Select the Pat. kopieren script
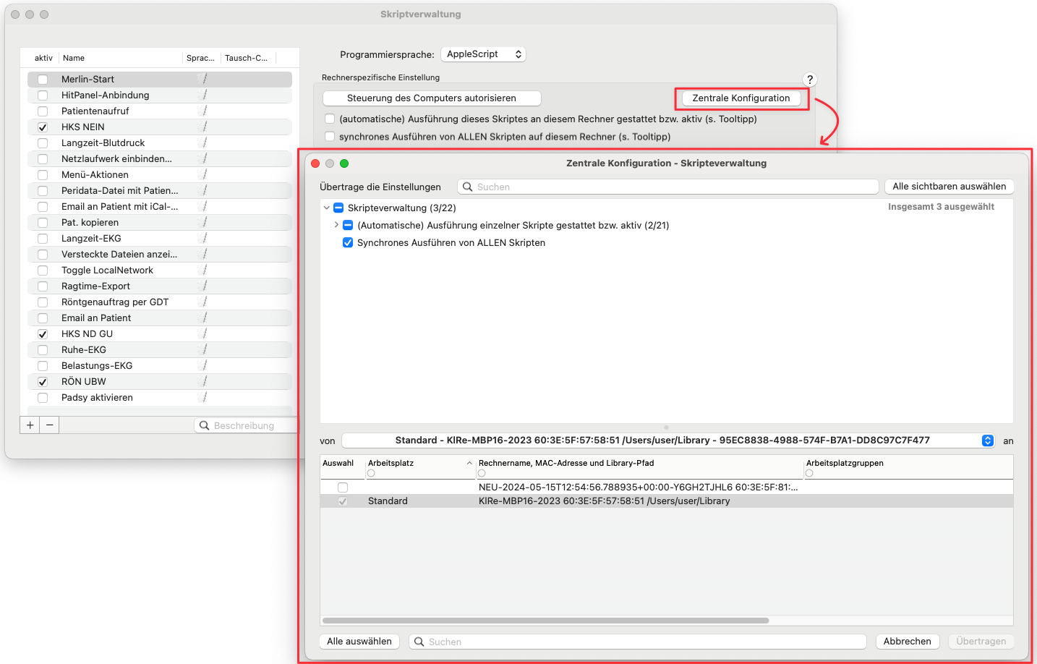The width and height of the screenshot is (1037, 664). (x=160, y=223)
